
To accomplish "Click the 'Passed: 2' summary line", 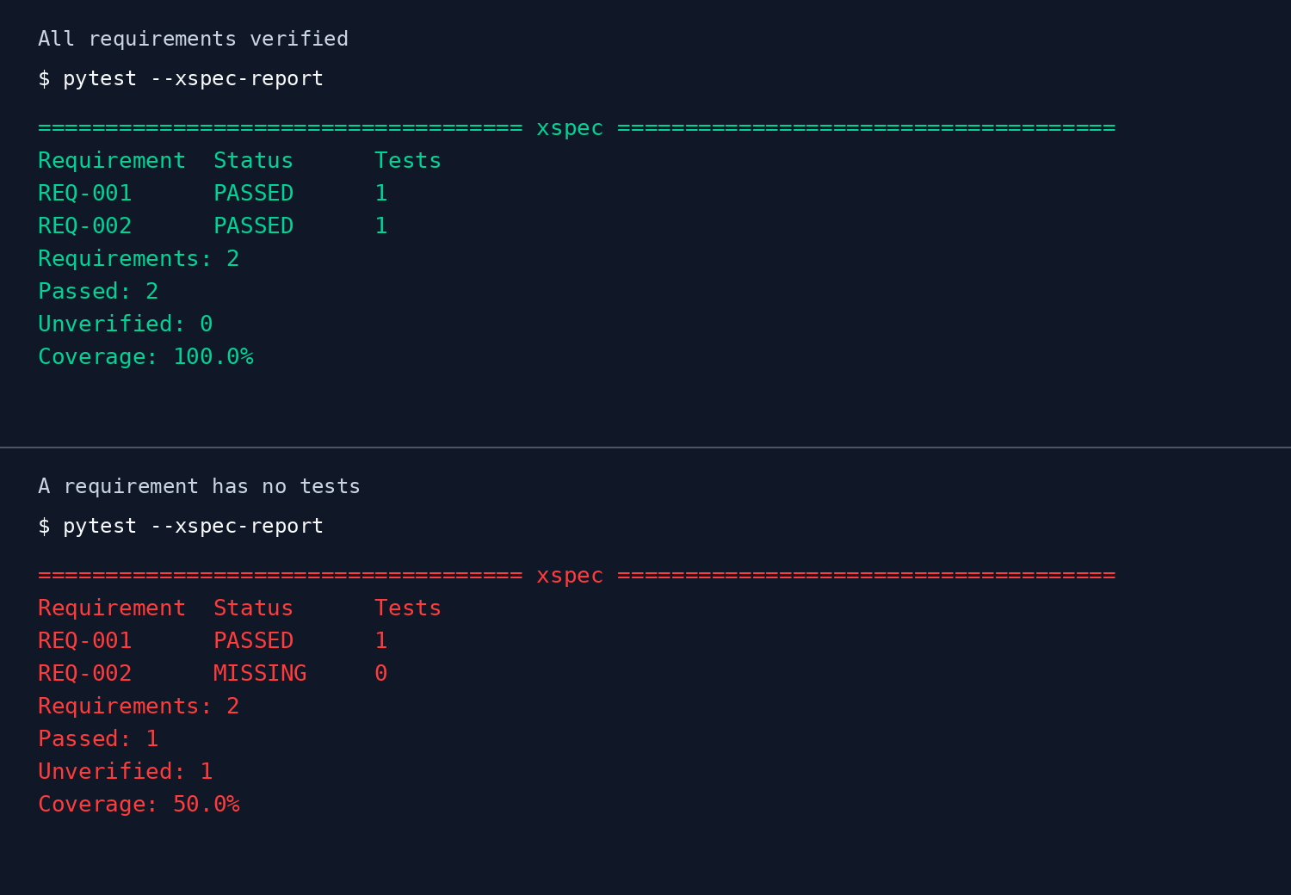I will [x=98, y=292].
